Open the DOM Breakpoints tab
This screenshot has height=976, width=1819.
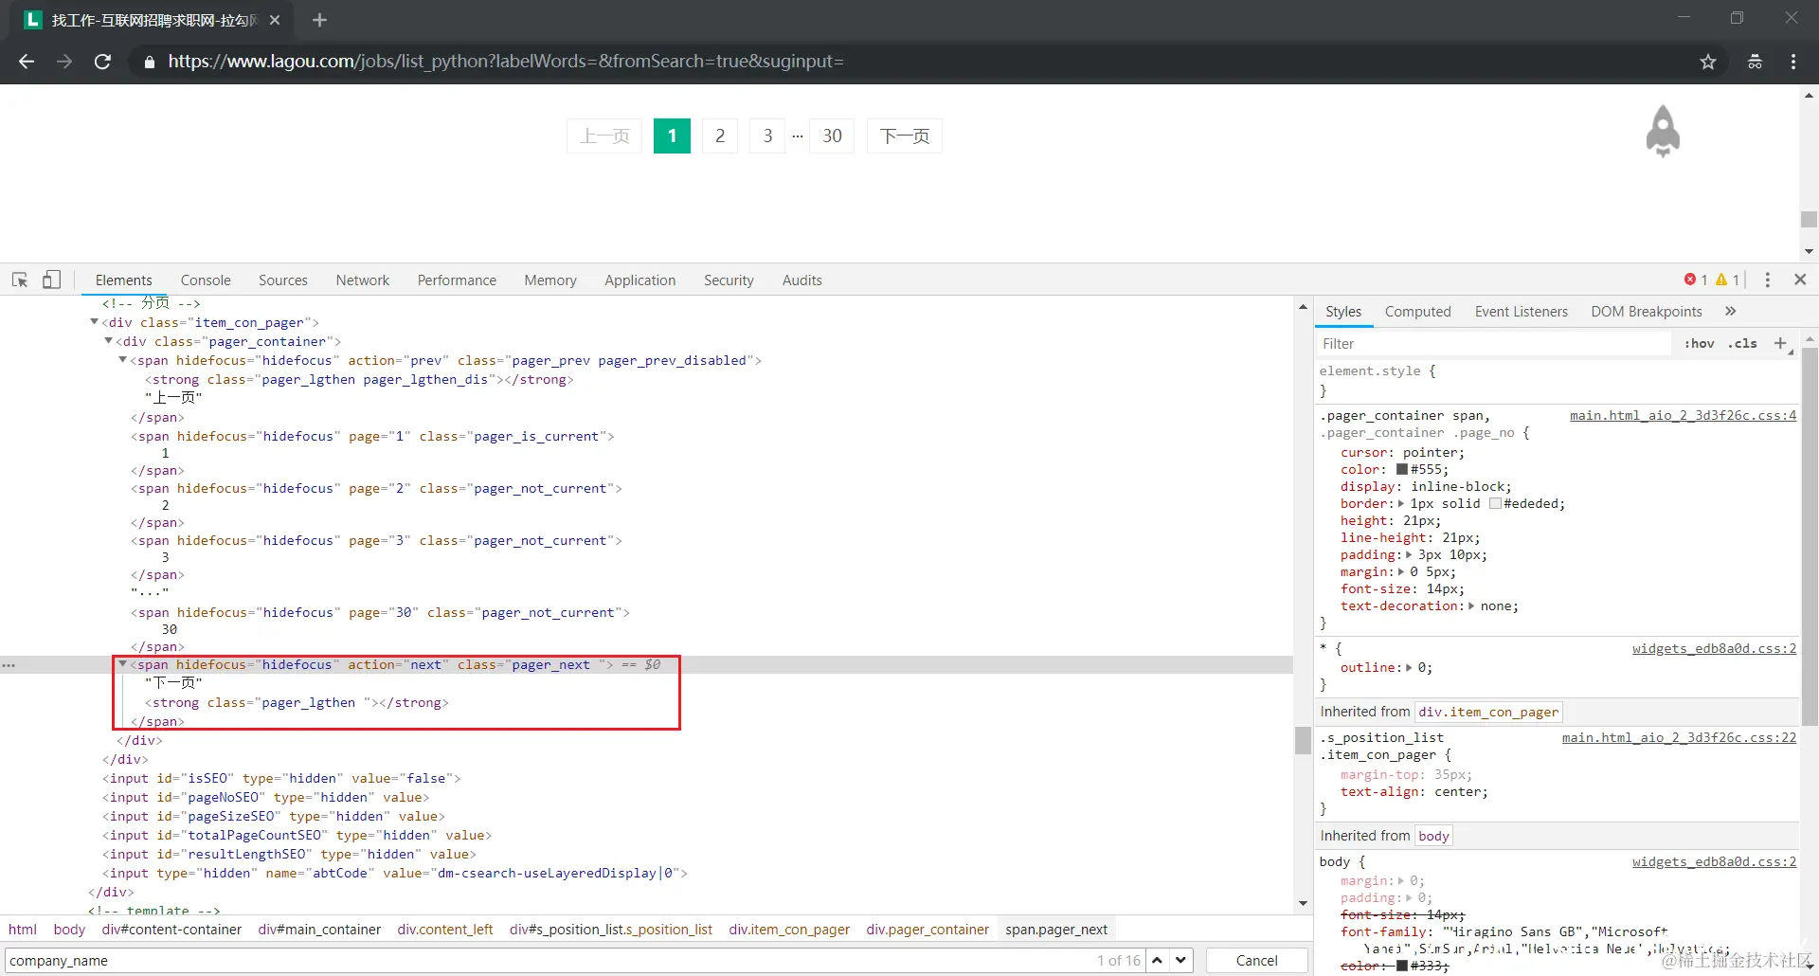click(x=1647, y=311)
